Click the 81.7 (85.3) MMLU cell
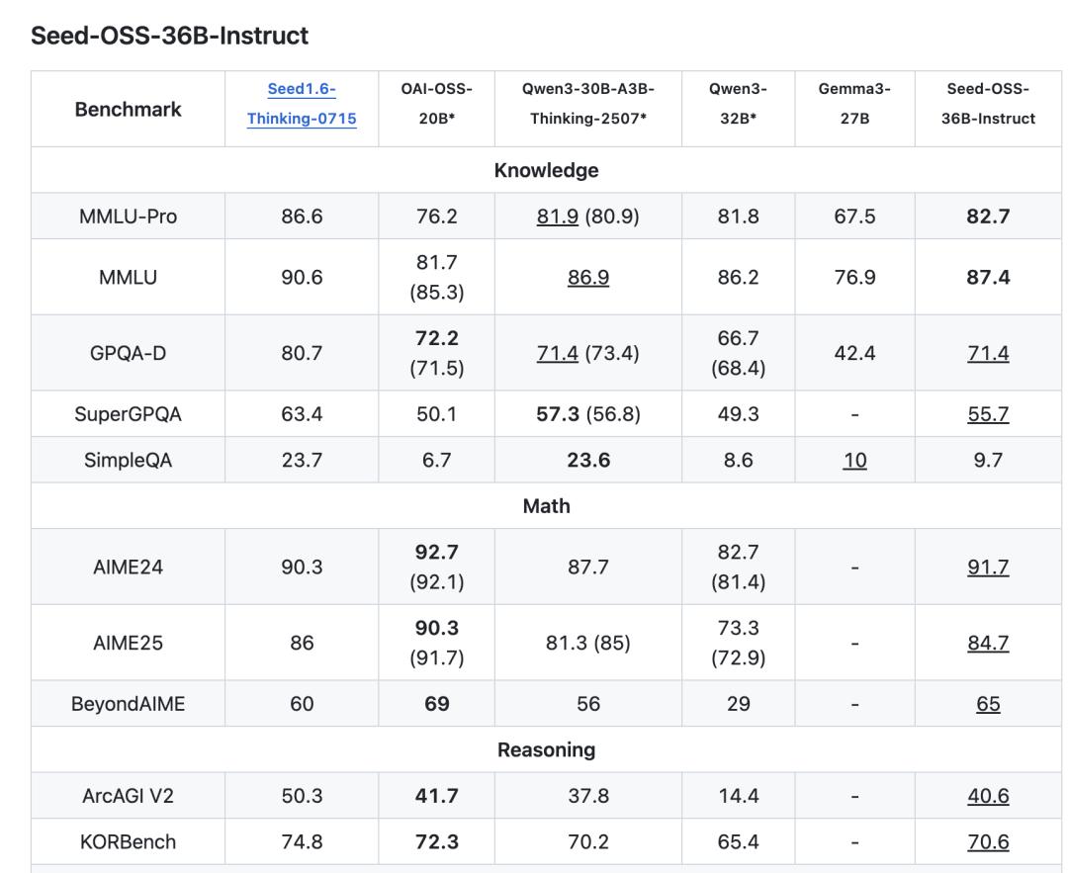The height and width of the screenshot is (873, 1068). coord(437,277)
